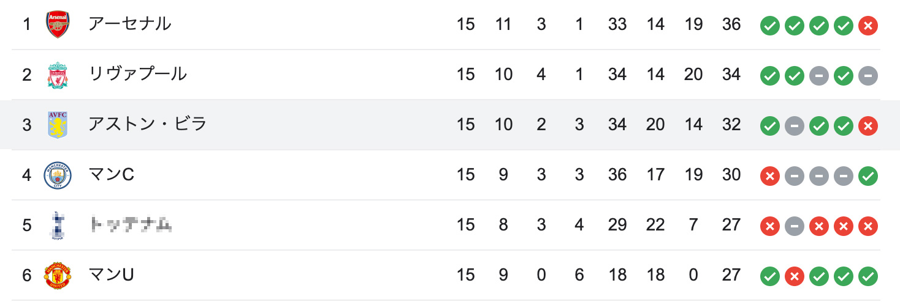Open the マンU team link

coord(111,275)
